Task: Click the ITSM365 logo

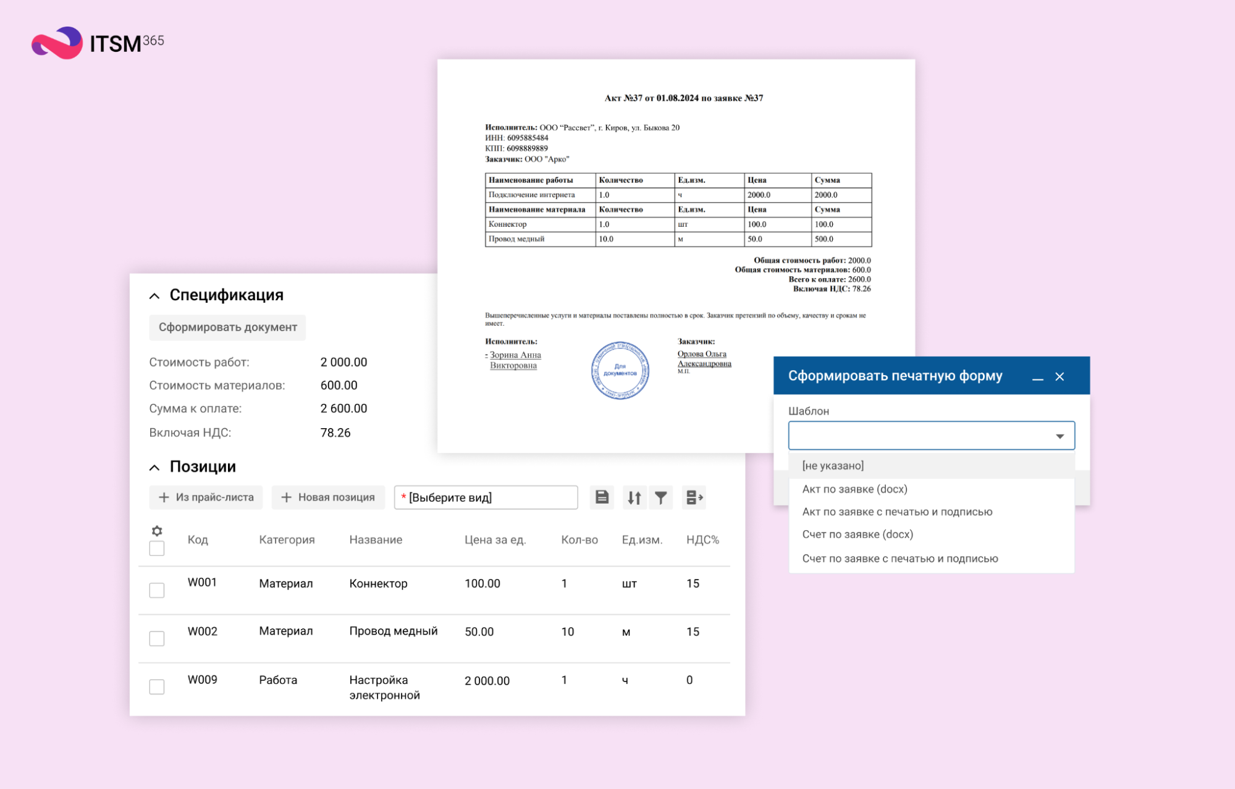Action: 98,43
